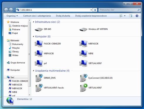
Task: Click Centrum sieci i udostępniania
Action: [37, 16]
